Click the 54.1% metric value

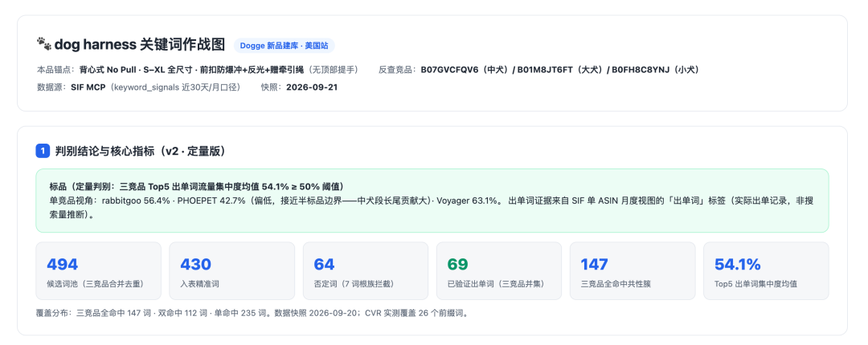[x=737, y=264]
